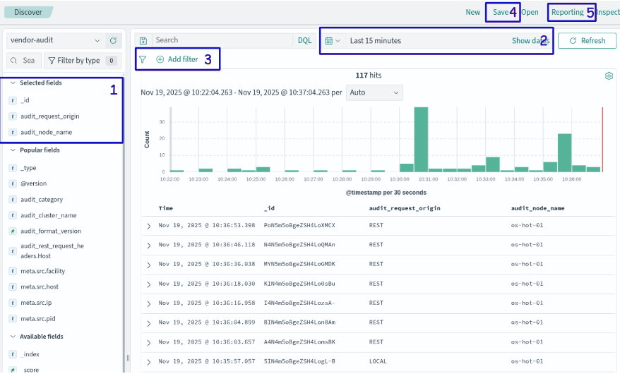Click the Refresh button

pos(587,41)
